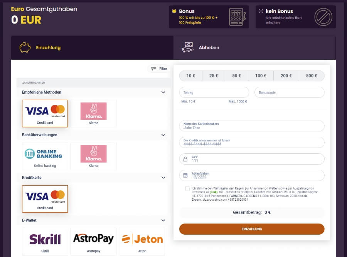Open the Einzahlung tab
347x257 pixels.
coord(92,47)
